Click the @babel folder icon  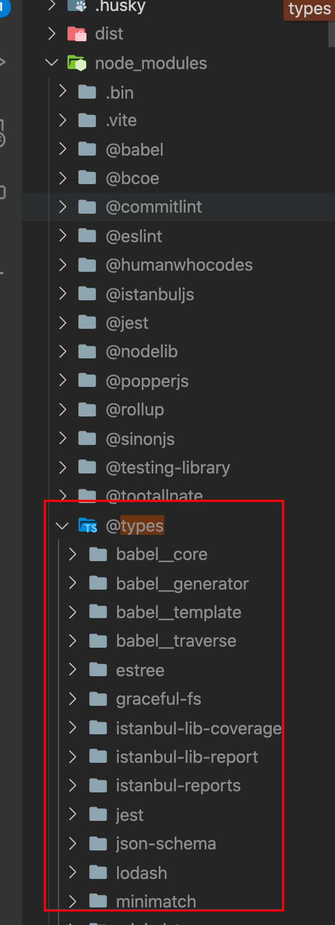click(x=87, y=149)
